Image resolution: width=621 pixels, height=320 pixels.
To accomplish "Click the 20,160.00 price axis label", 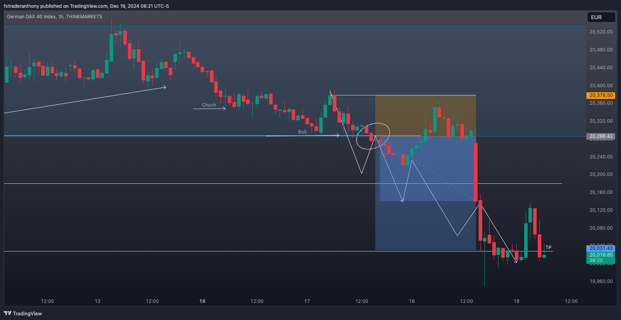I will (x=601, y=192).
